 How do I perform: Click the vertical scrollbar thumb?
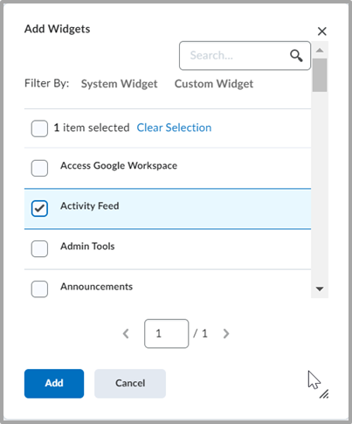pos(320,75)
